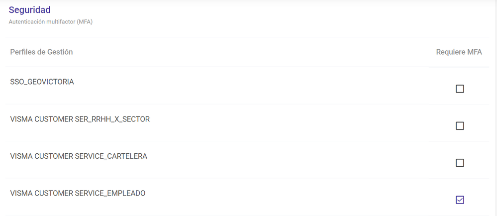Viewport: 497px width, 216px height.
Task: Click the SSO_GEOVICTORIA profile name
Action: tap(42, 82)
